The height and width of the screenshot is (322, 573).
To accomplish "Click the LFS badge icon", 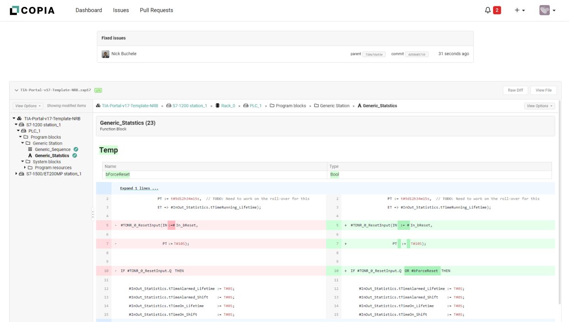I will point(98,90).
